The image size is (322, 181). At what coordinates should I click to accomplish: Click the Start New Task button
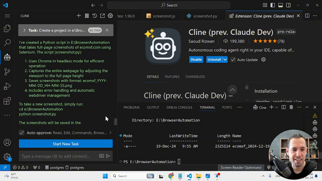[66, 144]
